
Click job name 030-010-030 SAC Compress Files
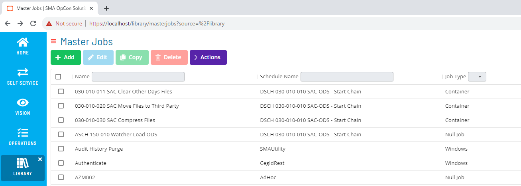(x=115, y=120)
